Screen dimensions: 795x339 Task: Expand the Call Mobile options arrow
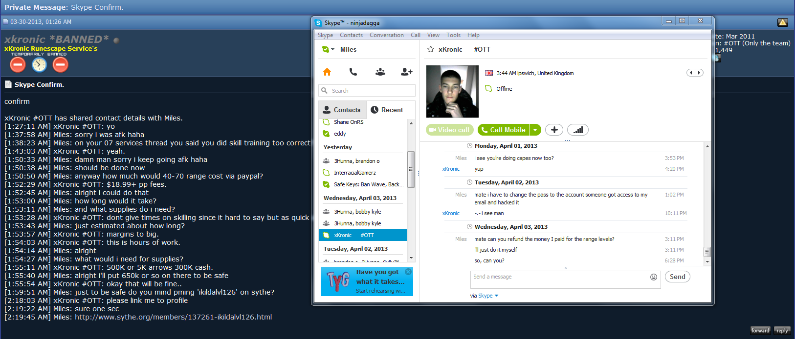point(535,130)
